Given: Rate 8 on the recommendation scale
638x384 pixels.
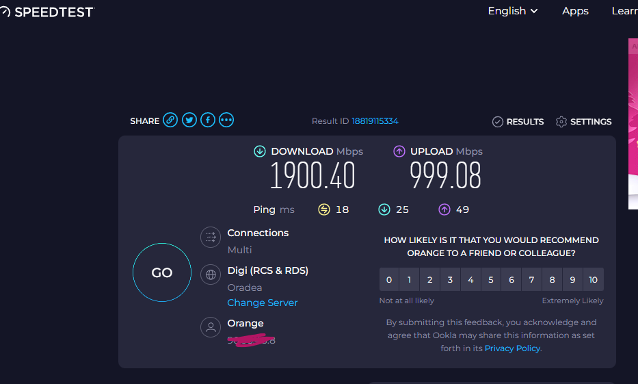Looking at the screenshot, I should click(x=552, y=279).
